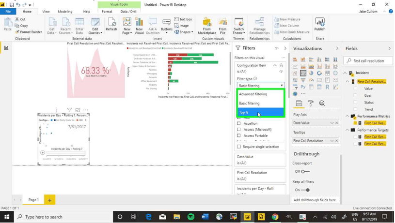The height and width of the screenshot is (223, 395).
Task: Click From Marketplace custom visuals
Action: click(207, 26)
